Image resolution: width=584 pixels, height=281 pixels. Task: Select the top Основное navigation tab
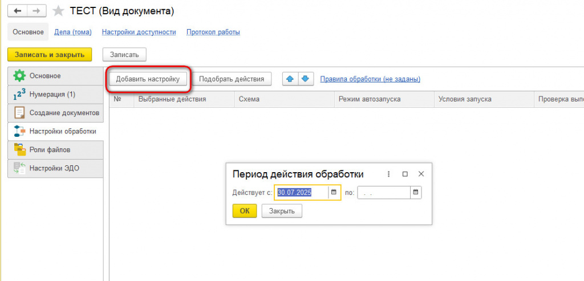(28, 32)
